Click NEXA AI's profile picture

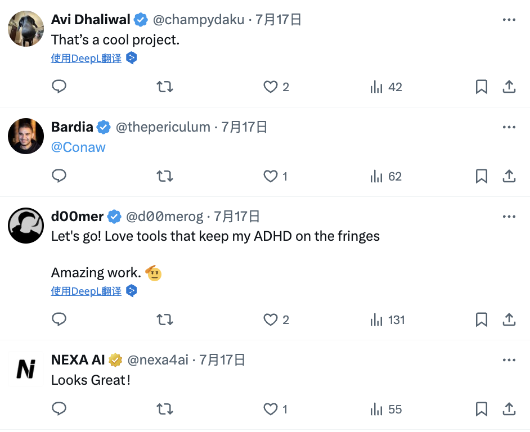coord(26,369)
